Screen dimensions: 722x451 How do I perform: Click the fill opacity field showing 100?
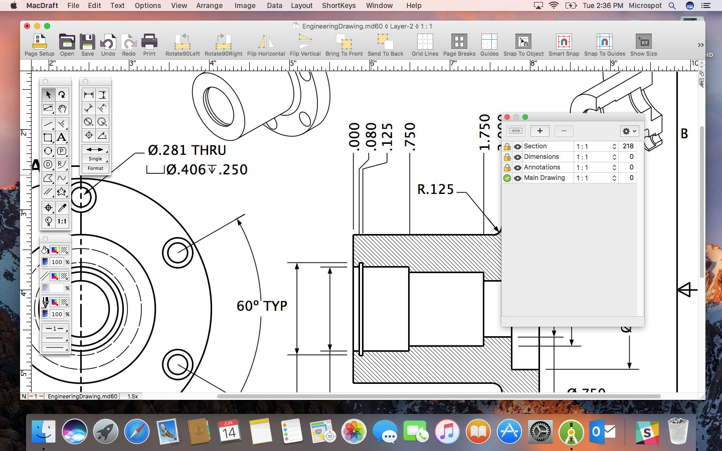tap(57, 262)
